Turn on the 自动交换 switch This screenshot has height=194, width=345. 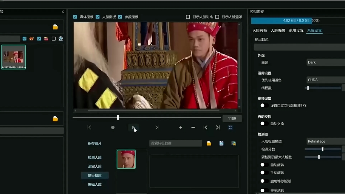tap(264, 124)
